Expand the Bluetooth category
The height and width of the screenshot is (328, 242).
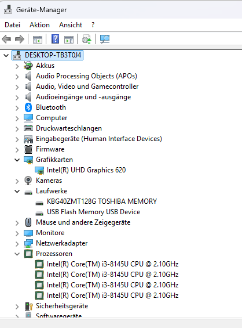17,108
